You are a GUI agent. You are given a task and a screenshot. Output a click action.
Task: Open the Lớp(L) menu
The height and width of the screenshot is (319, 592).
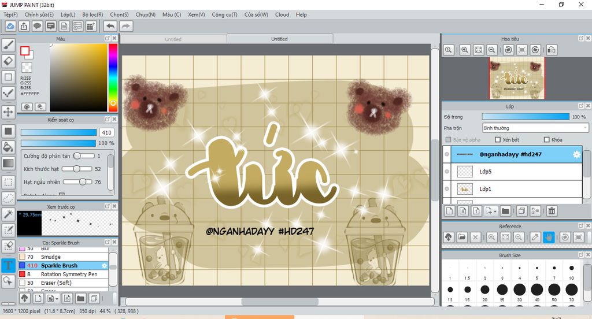click(x=68, y=14)
